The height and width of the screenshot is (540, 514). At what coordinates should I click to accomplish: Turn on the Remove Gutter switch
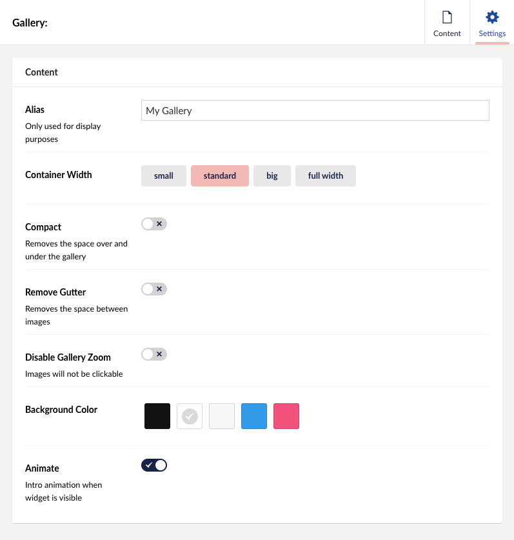(x=154, y=289)
